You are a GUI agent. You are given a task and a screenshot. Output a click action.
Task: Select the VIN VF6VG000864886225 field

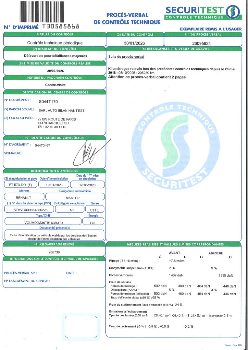pos(29,210)
